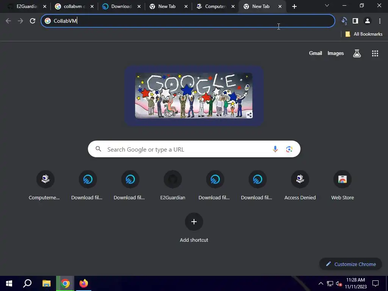Open All Bookmarks folder

point(364,34)
